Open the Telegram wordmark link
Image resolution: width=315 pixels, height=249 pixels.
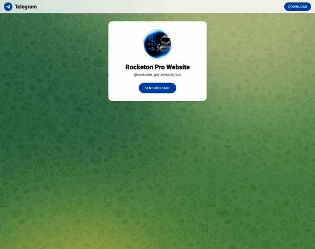(26, 7)
